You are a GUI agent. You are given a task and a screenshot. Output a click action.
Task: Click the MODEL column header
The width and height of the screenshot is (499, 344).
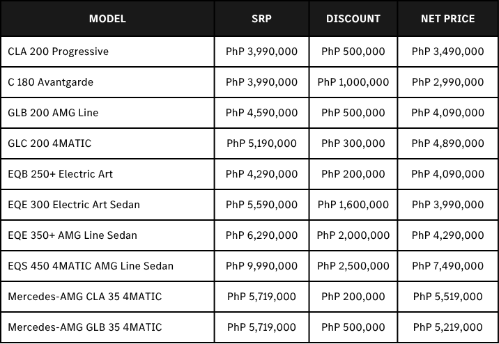click(x=107, y=18)
